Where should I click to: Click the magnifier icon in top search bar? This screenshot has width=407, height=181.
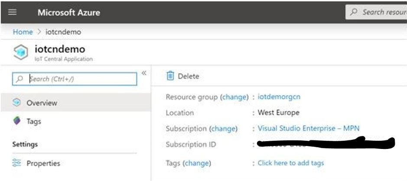coord(354,12)
